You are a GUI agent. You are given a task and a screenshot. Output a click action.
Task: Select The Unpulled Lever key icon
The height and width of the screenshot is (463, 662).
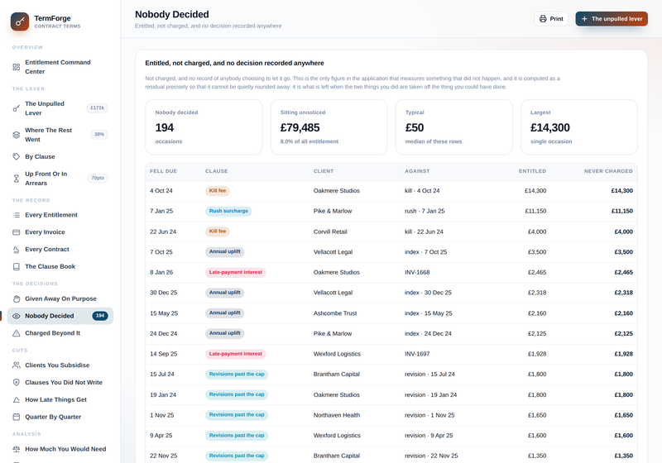tap(16, 108)
